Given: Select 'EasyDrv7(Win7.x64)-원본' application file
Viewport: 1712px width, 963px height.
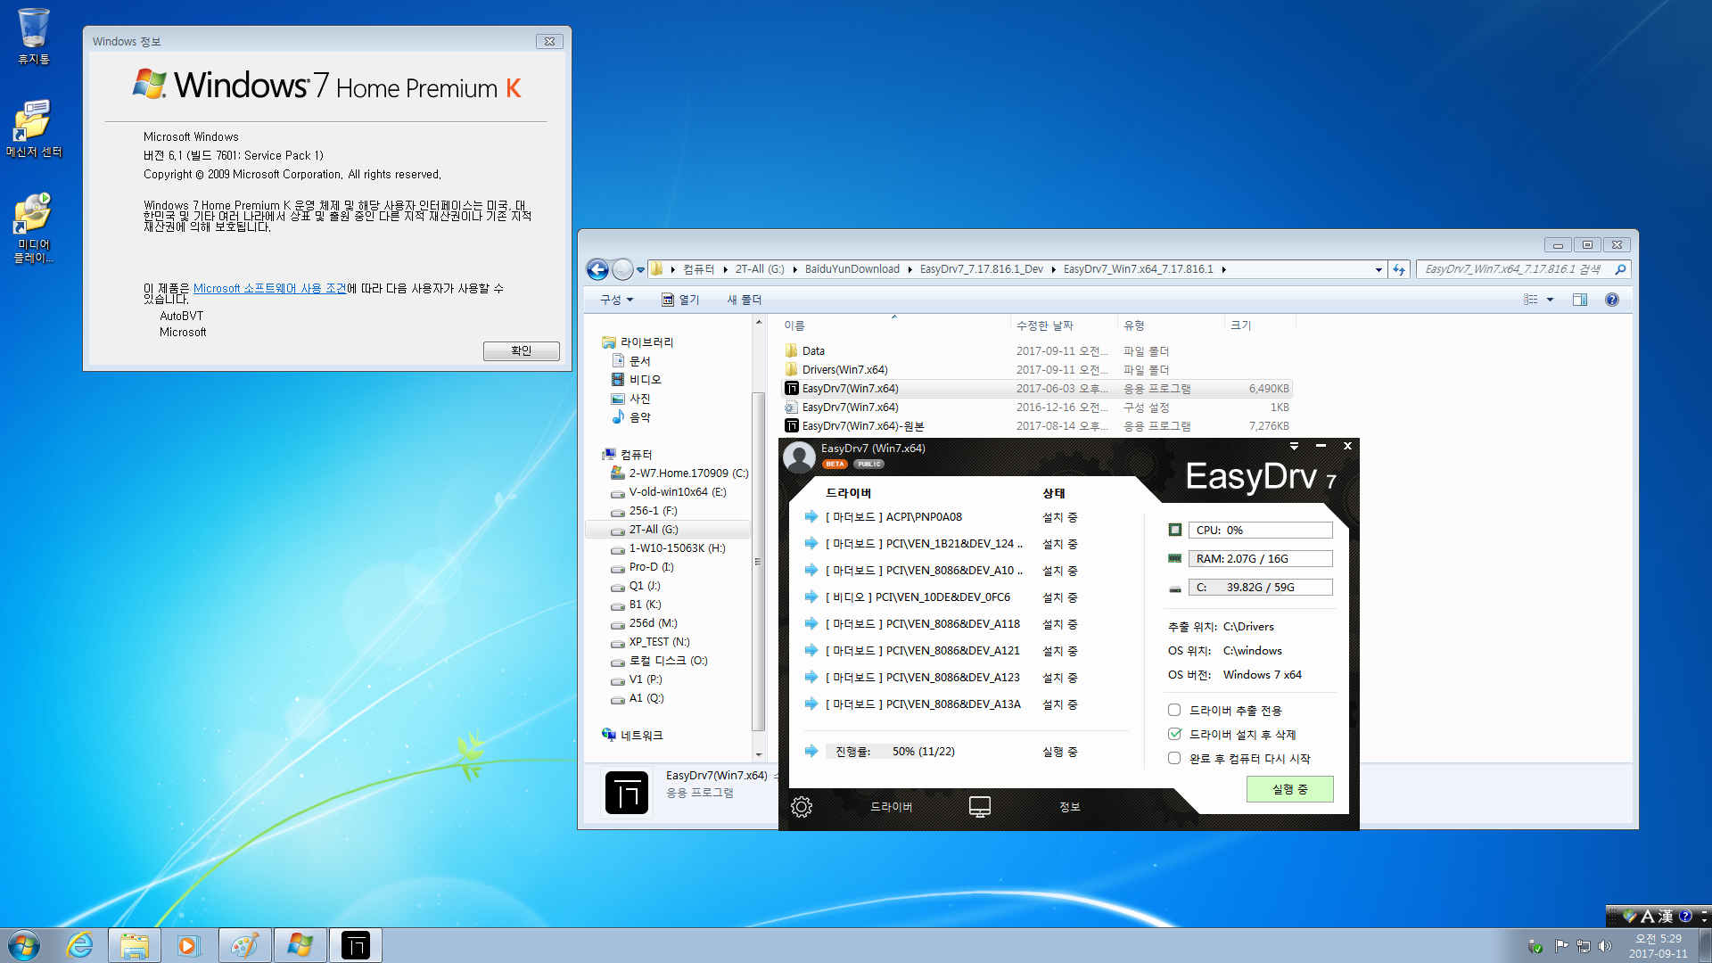Looking at the screenshot, I should tap(862, 426).
